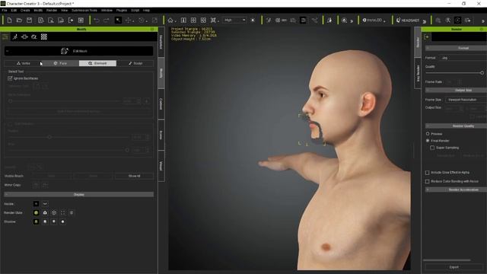The width and height of the screenshot is (487, 274).
Task: Click the Render panel export arrow icon
Action: pyautogui.click(x=426, y=37)
